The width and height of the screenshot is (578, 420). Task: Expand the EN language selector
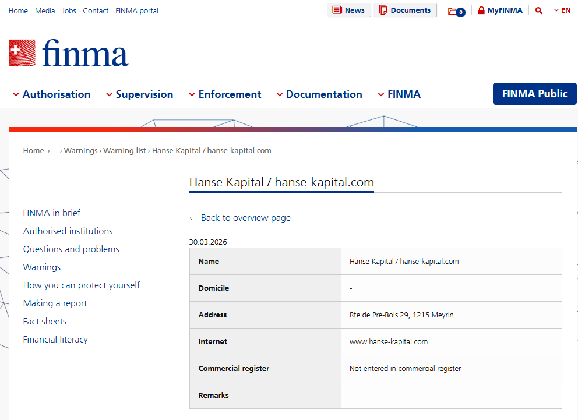point(562,10)
